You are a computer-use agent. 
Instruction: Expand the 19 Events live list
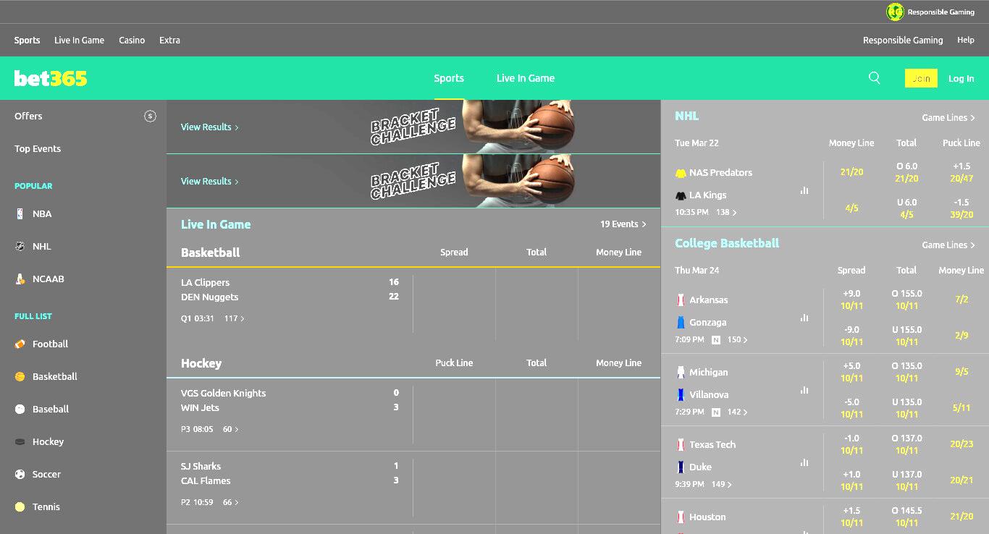623,224
